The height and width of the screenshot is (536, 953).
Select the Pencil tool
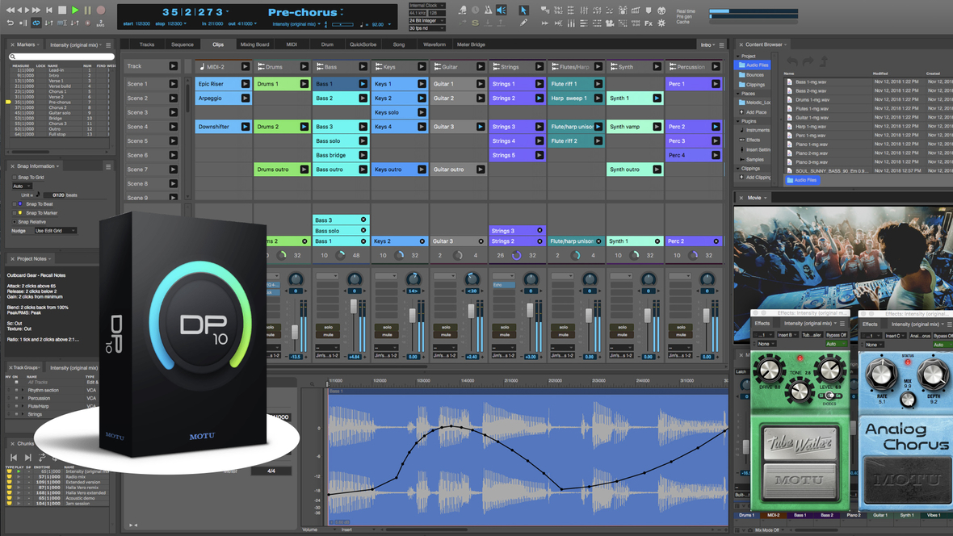tap(523, 23)
